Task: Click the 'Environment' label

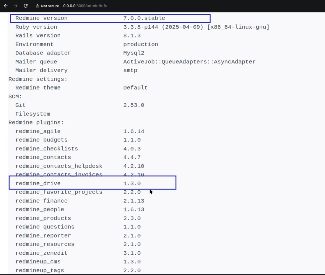Action: click(x=34, y=44)
